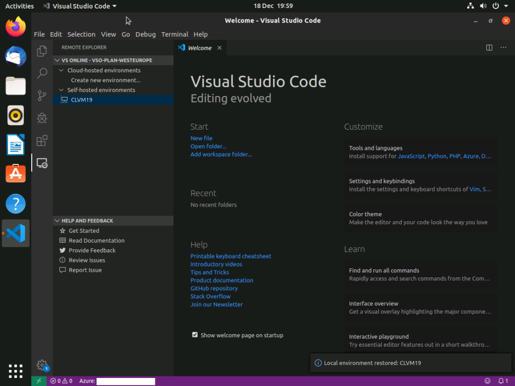Viewport: 515px width, 386px height.
Task: Open the Search view icon
Action: pyautogui.click(x=42, y=73)
